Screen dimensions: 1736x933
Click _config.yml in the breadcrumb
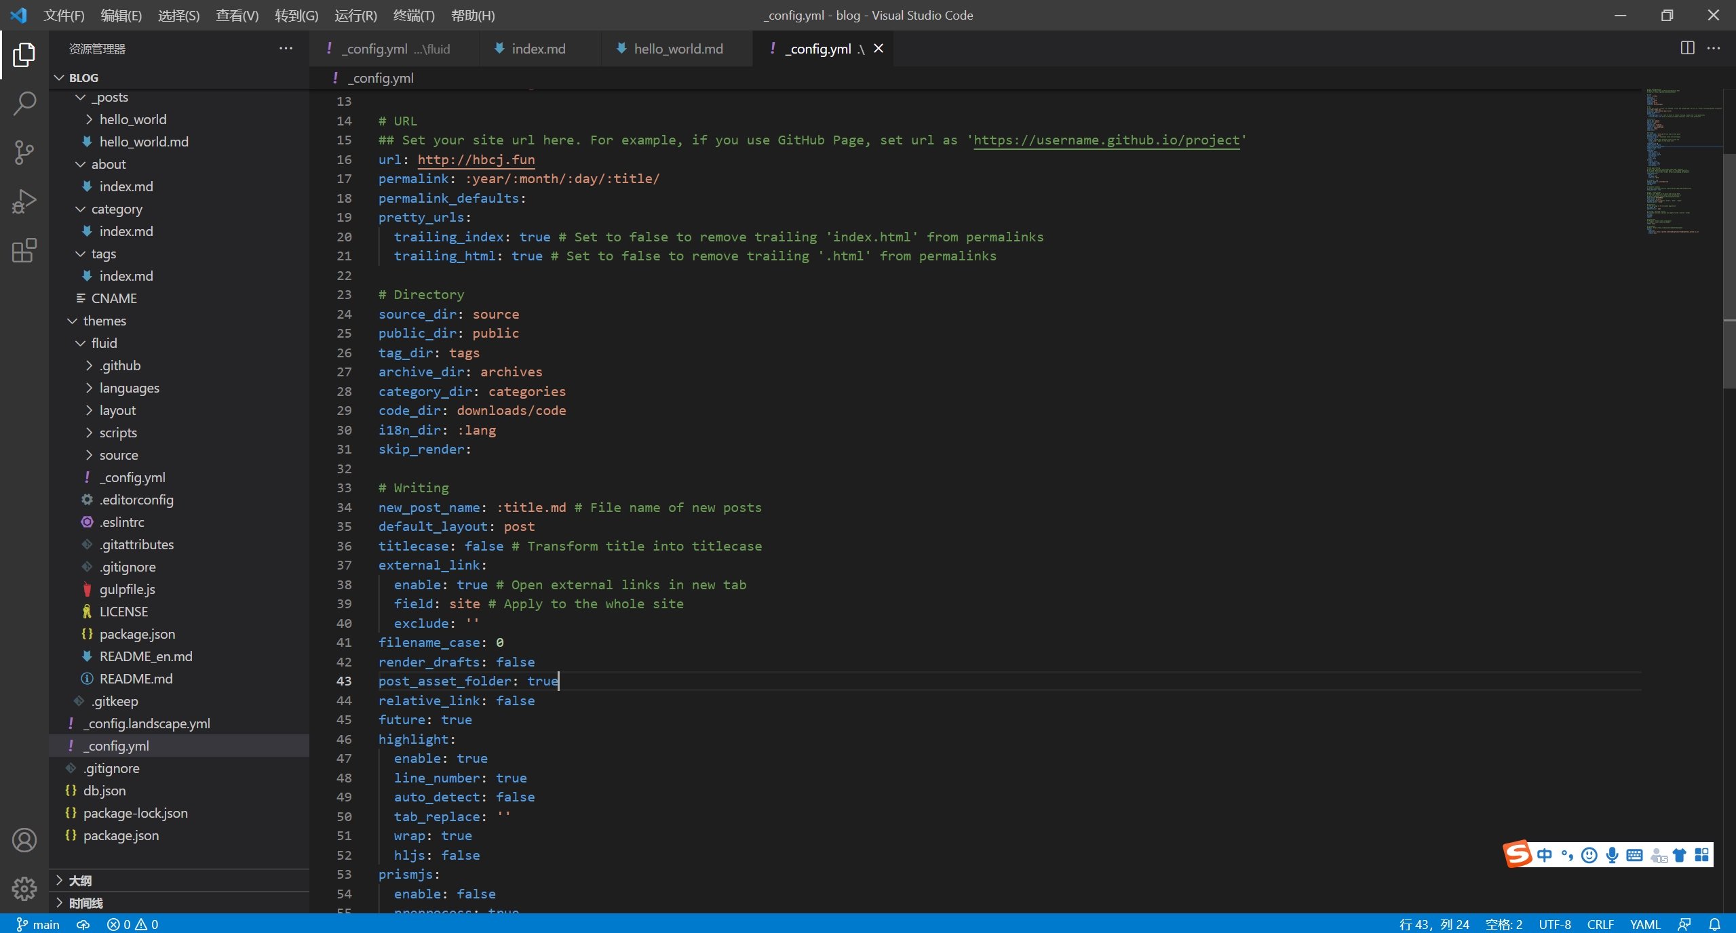point(380,78)
